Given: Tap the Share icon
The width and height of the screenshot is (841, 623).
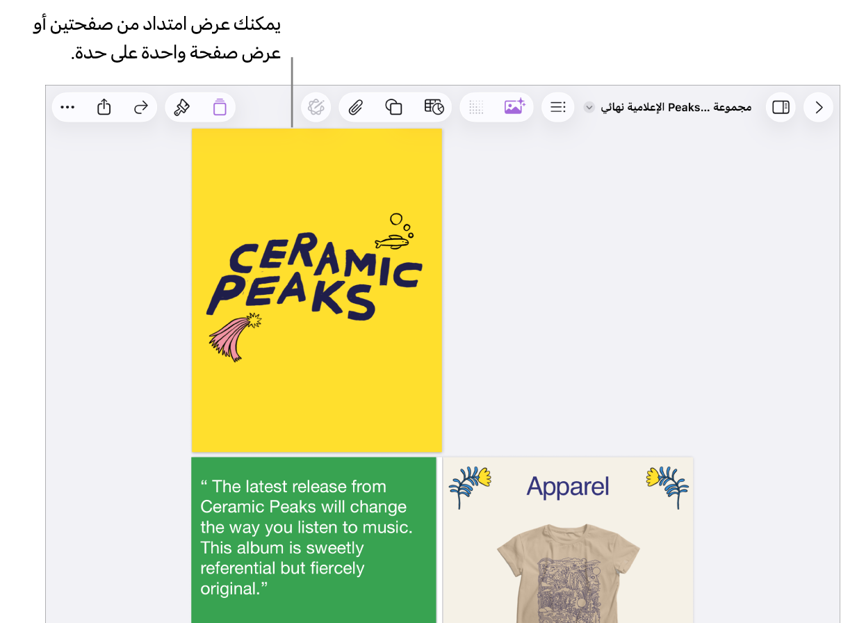Looking at the screenshot, I should click(104, 107).
